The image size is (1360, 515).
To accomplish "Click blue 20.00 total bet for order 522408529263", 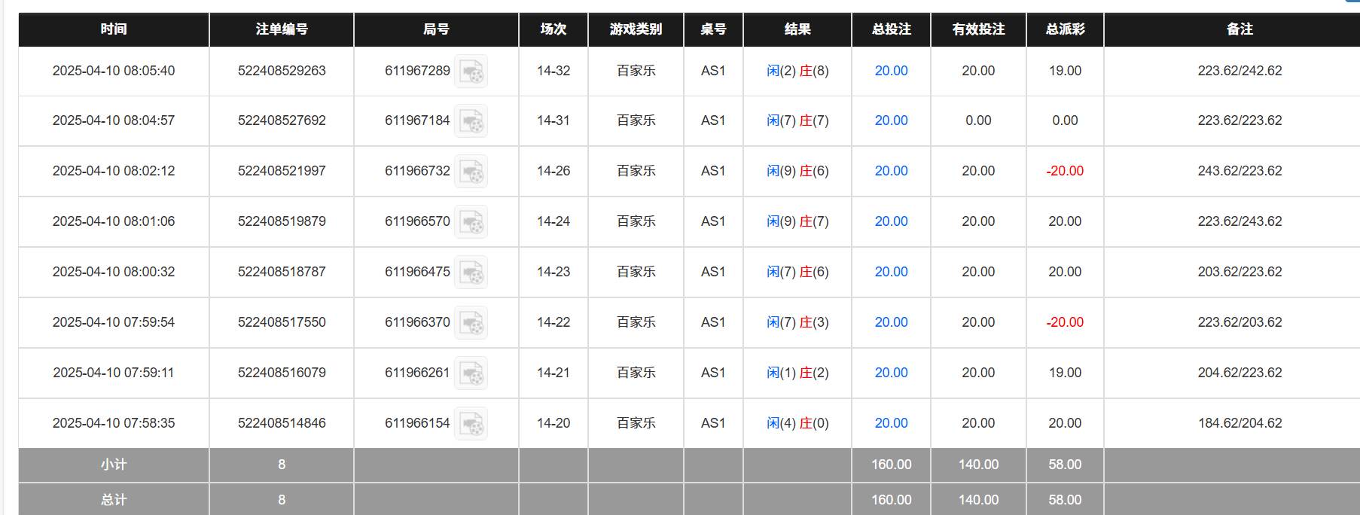I will (891, 71).
